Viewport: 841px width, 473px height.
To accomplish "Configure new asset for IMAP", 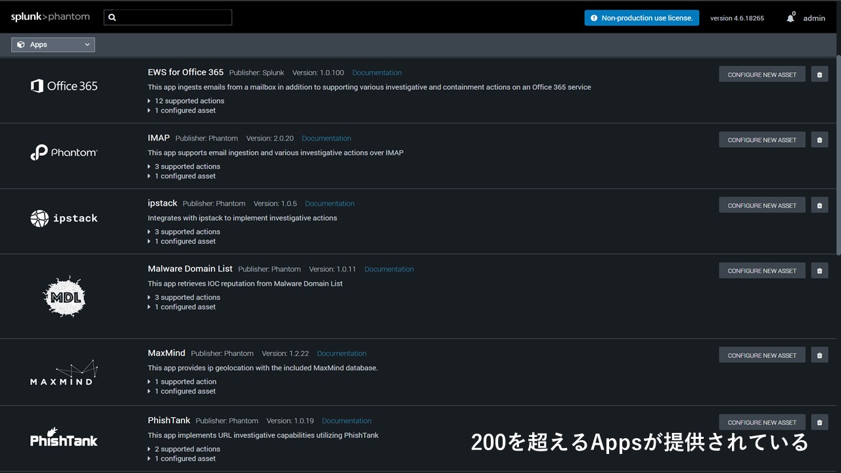I will coord(762,139).
